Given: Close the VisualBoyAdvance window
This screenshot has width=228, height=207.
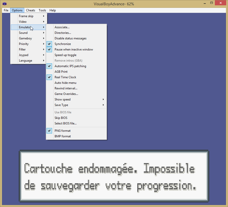Looking at the screenshot, I should pos(220,3).
